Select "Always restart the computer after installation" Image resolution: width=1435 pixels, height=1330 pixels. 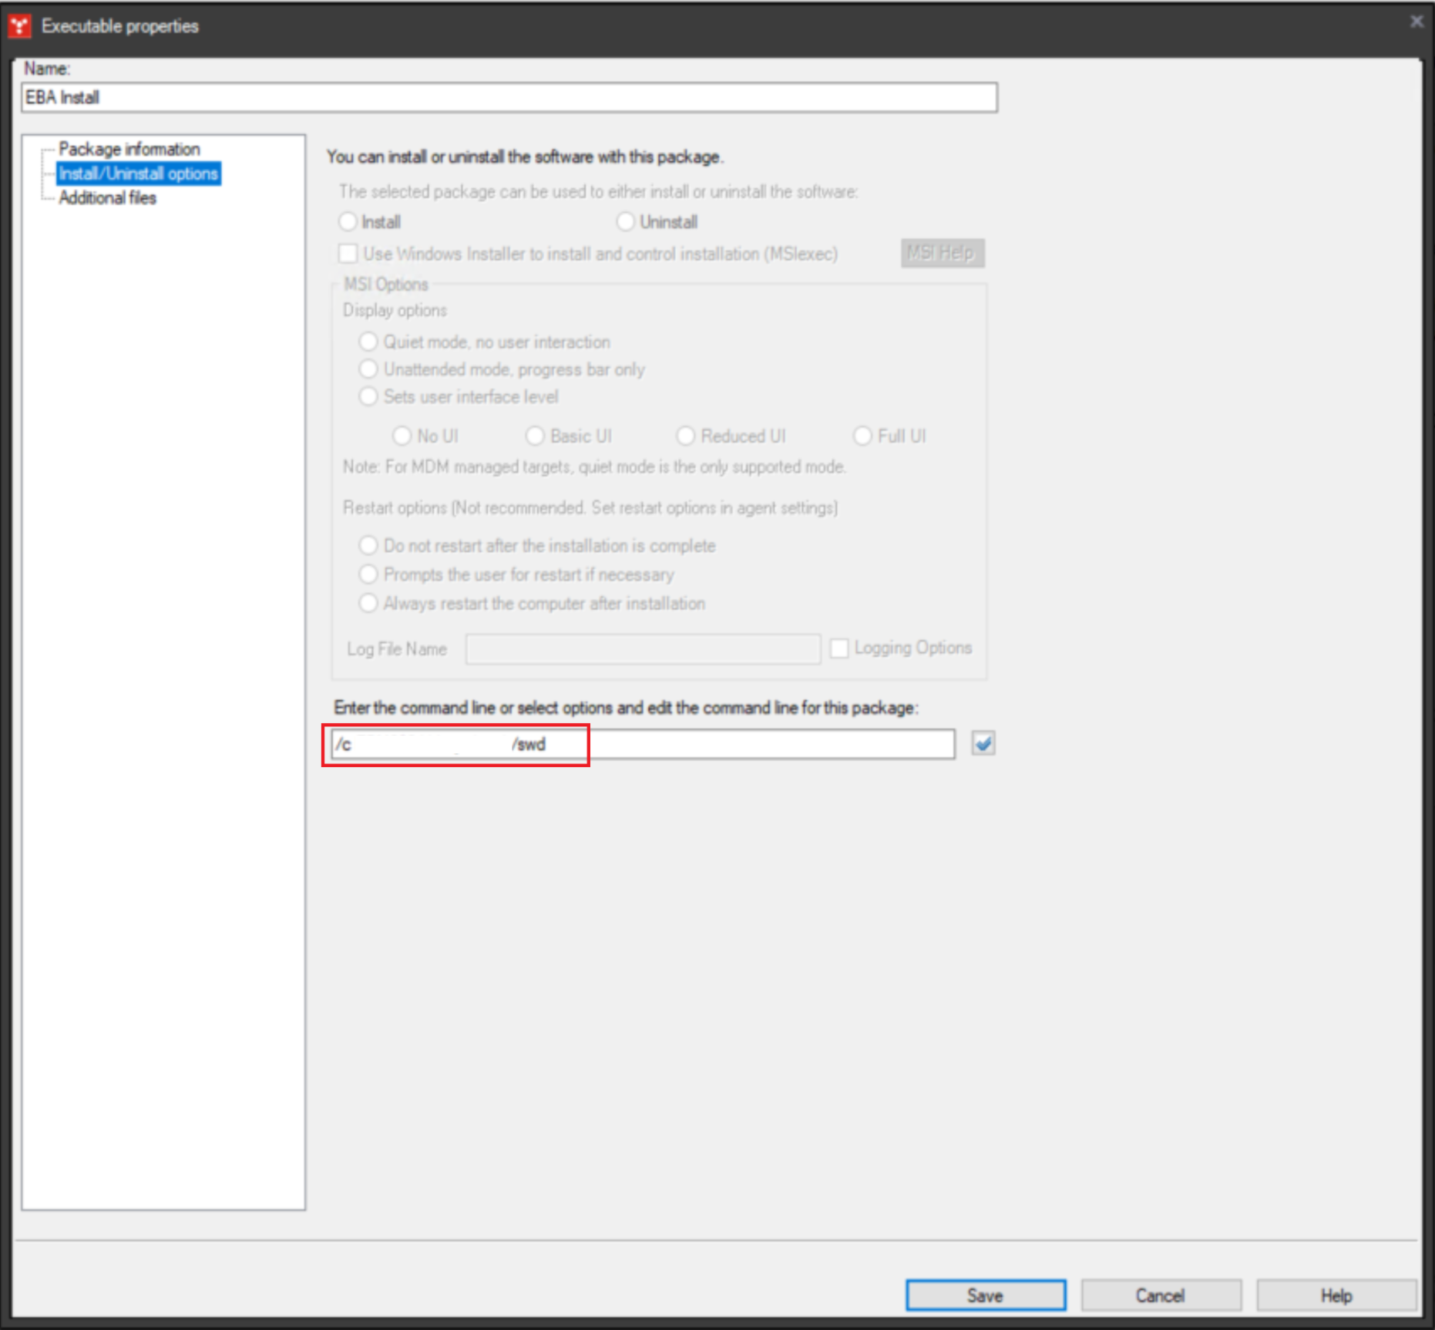[368, 604]
